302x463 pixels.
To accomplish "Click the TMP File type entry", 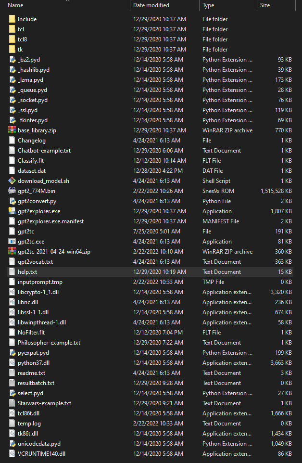I will tap(213, 282).
